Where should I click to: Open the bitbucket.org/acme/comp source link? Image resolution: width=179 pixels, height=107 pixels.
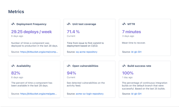(x=39, y=52)
